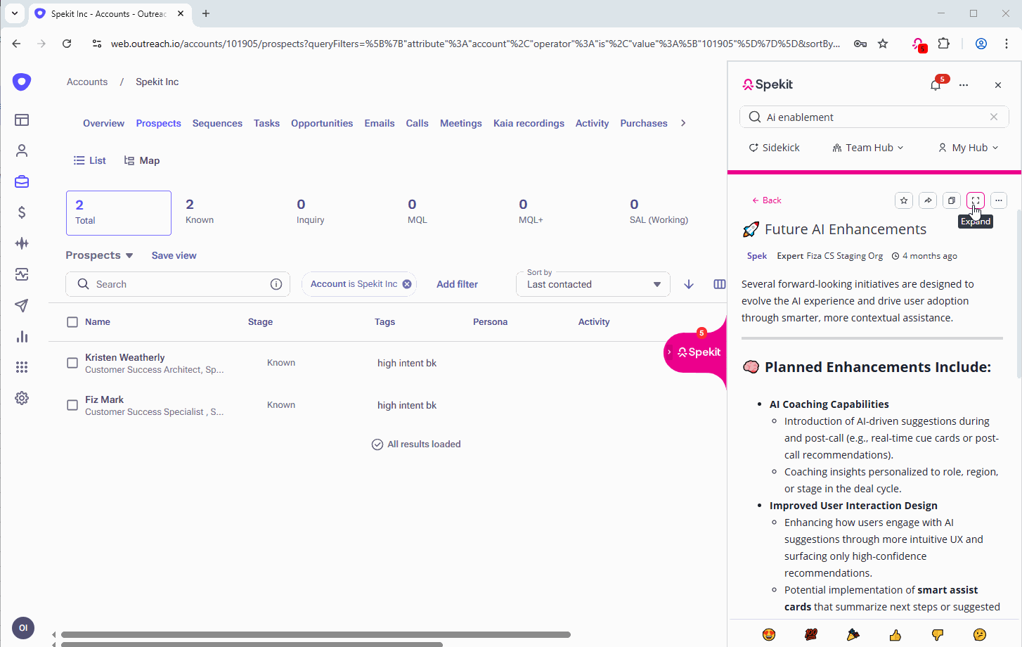The height and width of the screenshot is (647, 1022).
Task: Open Spekit panel more options menu
Action: click(964, 85)
